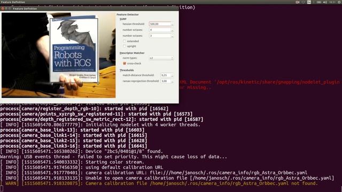The width and height of the screenshot is (342, 192).
Task: Click the 'SURF' group label
Action: click(123, 19)
